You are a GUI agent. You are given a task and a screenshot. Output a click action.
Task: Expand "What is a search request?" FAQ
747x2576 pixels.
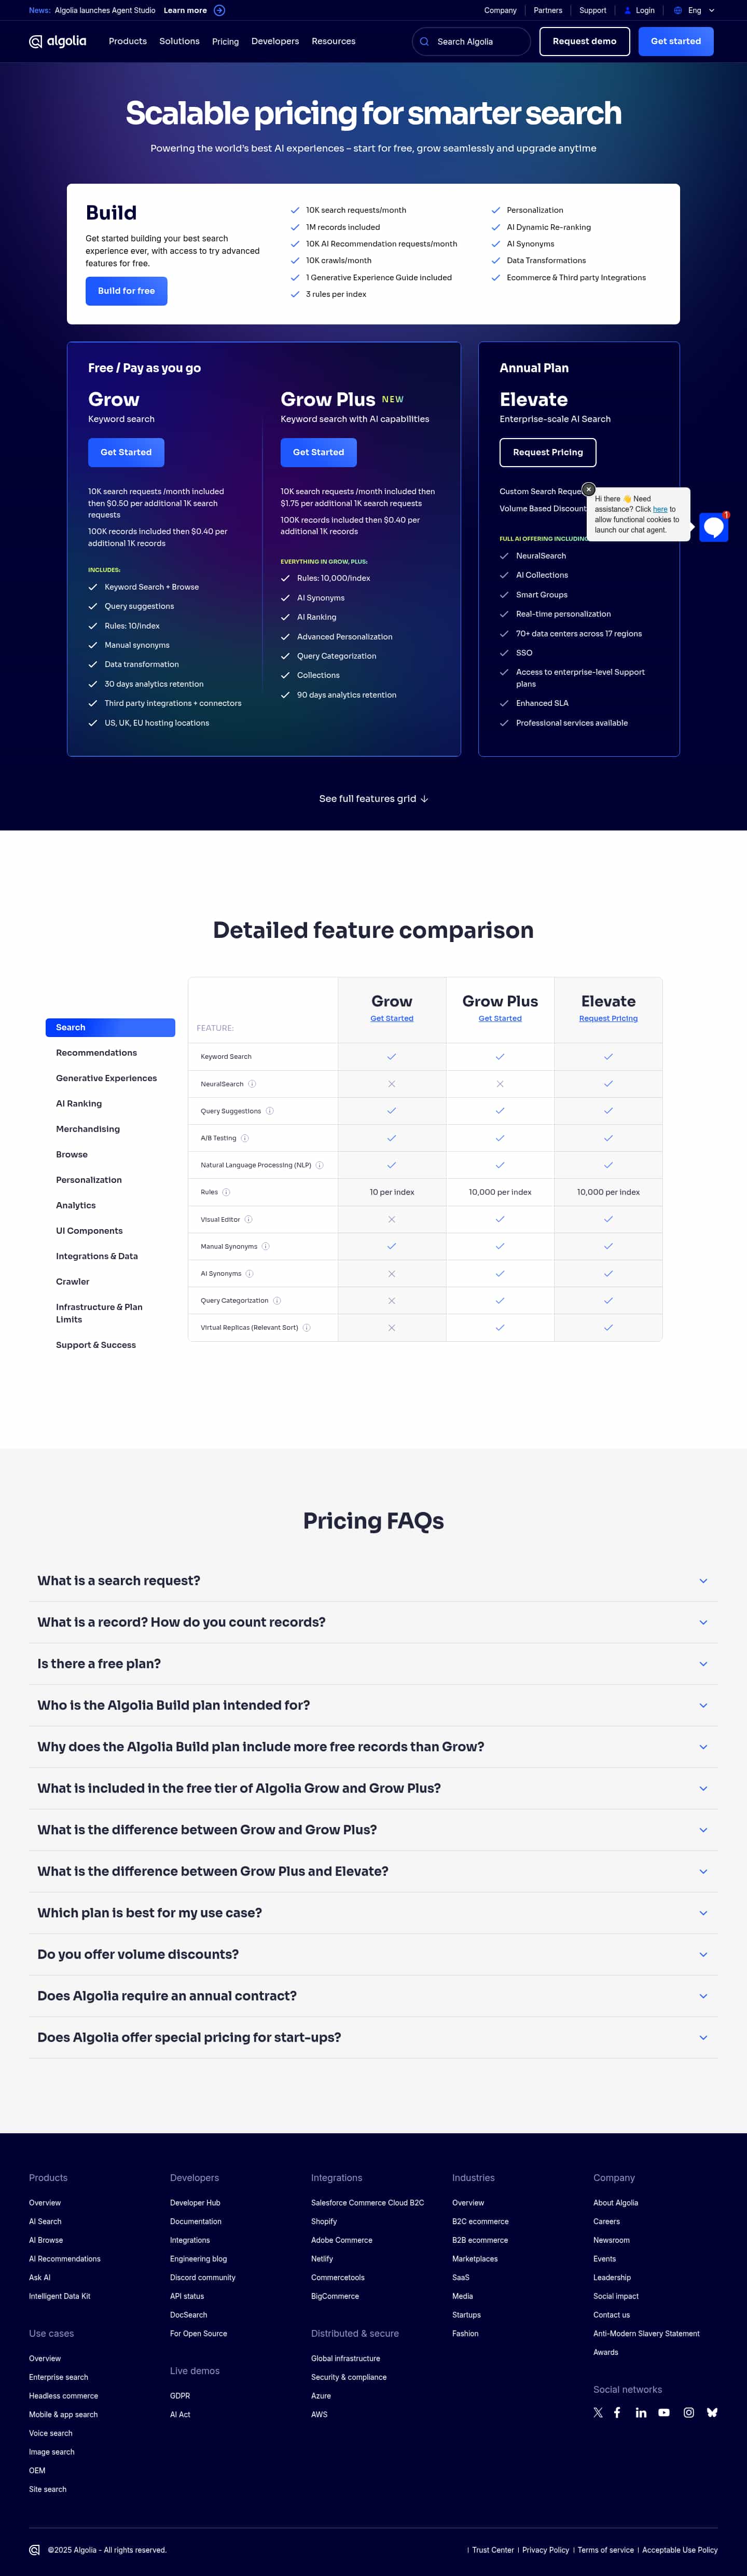tap(703, 1581)
